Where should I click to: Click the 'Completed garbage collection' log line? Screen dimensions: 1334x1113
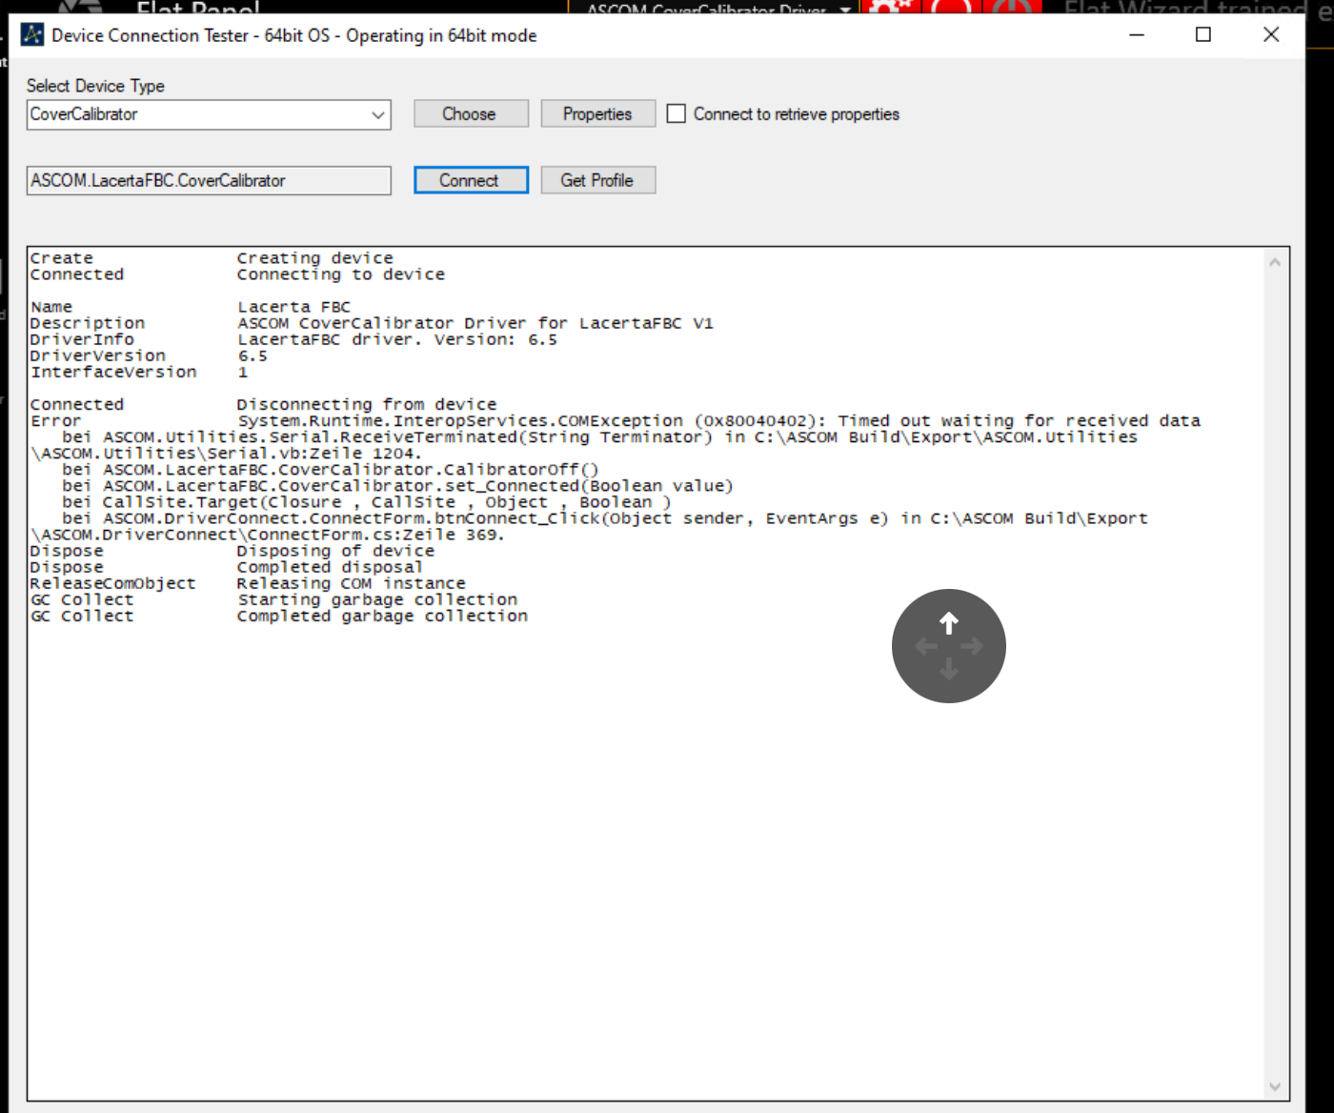click(382, 616)
